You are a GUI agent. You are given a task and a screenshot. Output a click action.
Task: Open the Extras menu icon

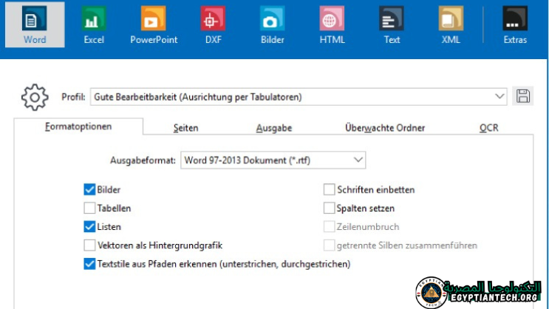coord(515,19)
